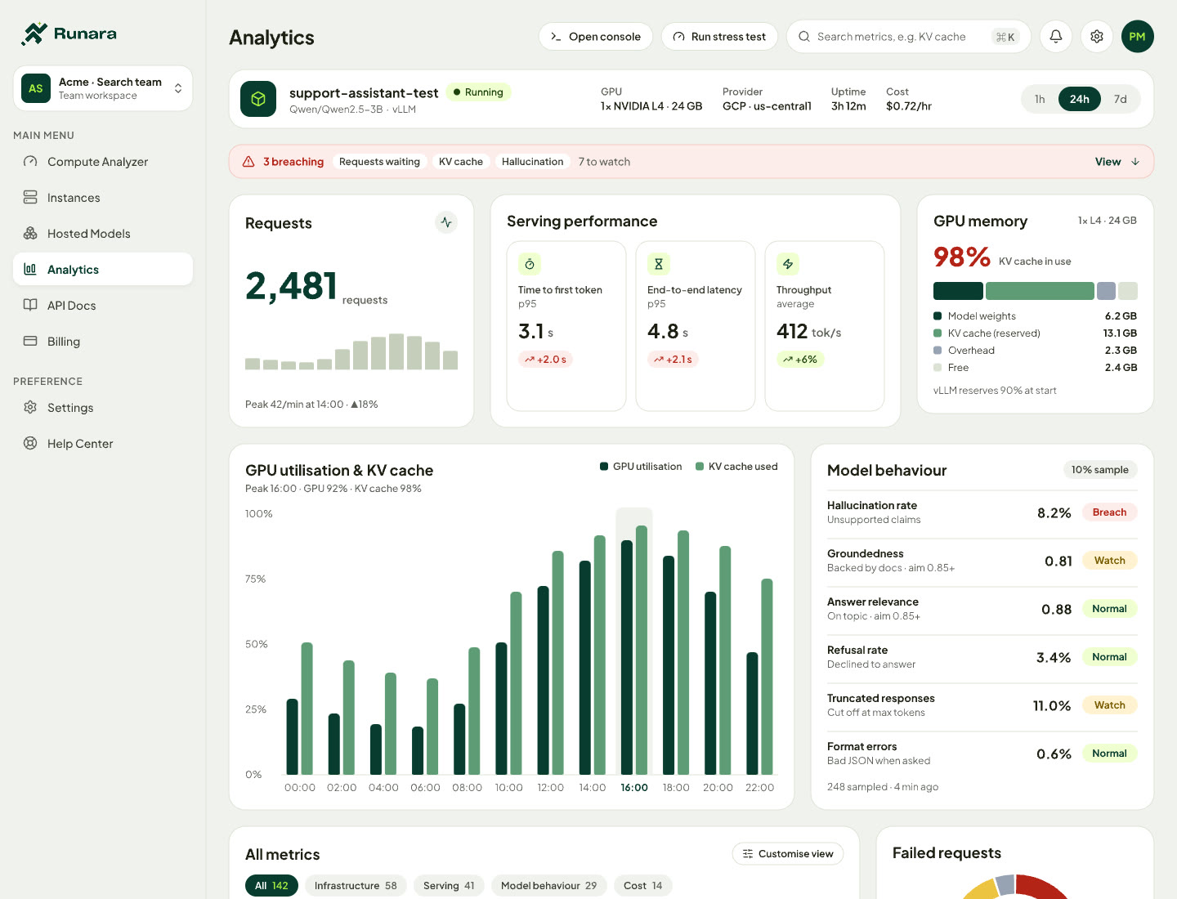Expand the breaching alerts View arrow
Screen dimensions: 1177x899
click(x=1117, y=162)
